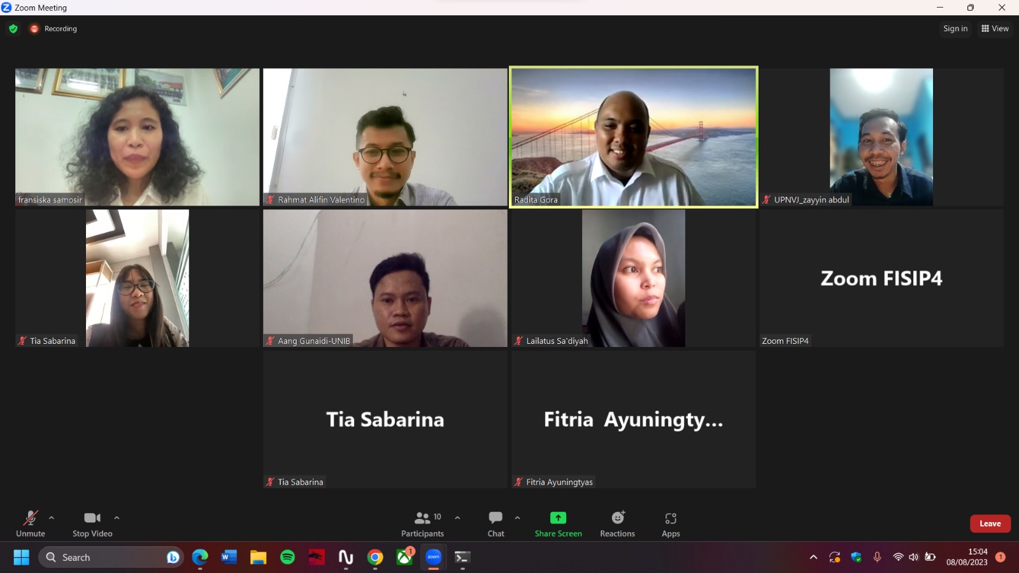Image resolution: width=1019 pixels, height=573 pixels.
Task: Expand chat options arrow beside Chat
Action: click(x=517, y=518)
